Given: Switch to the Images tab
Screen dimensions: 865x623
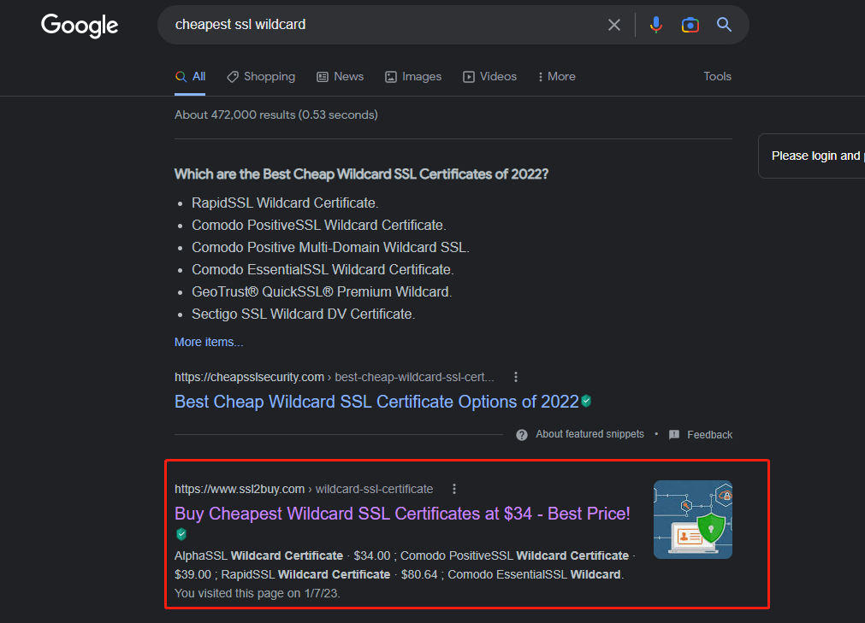Looking at the screenshot, I should coord(413,77).
